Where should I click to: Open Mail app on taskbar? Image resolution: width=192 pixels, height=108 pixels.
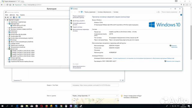(32, 106)
